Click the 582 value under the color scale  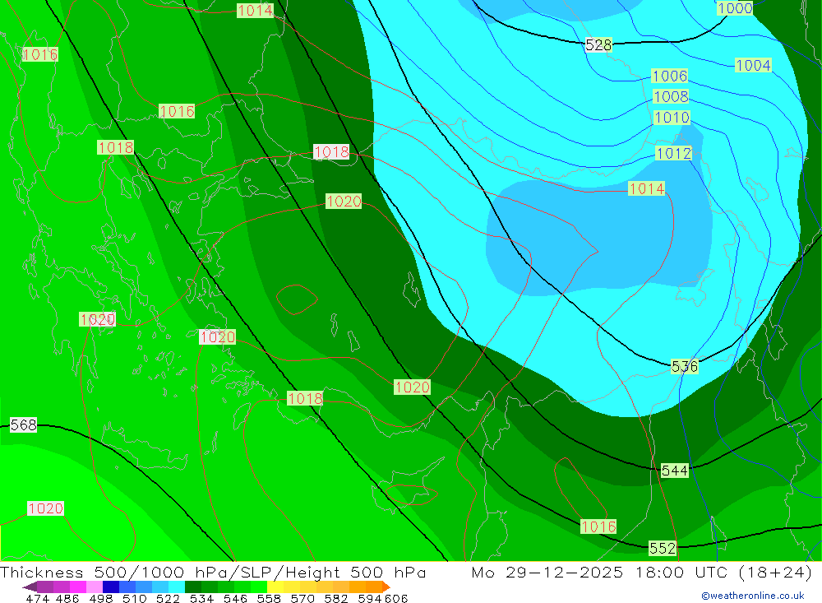point(336,598)
